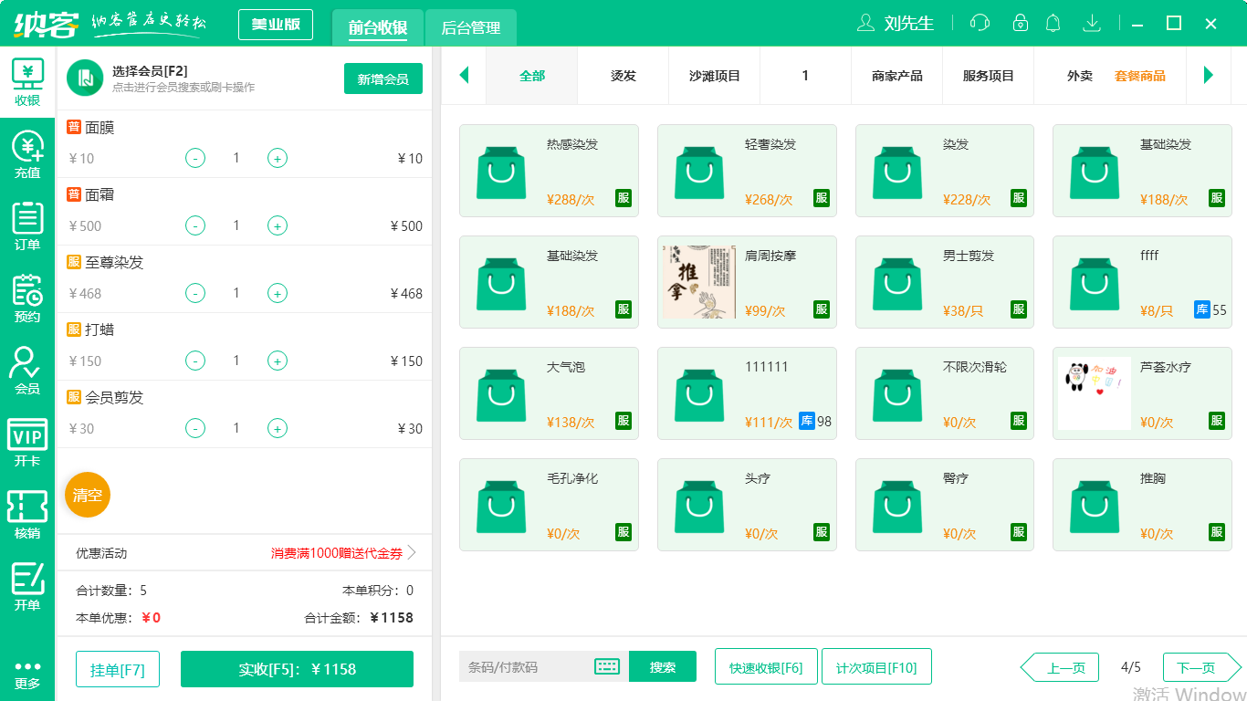Click the right arrow to show more categories
Viewport: 1247px width, 701px height.
tap(1210, 76)
